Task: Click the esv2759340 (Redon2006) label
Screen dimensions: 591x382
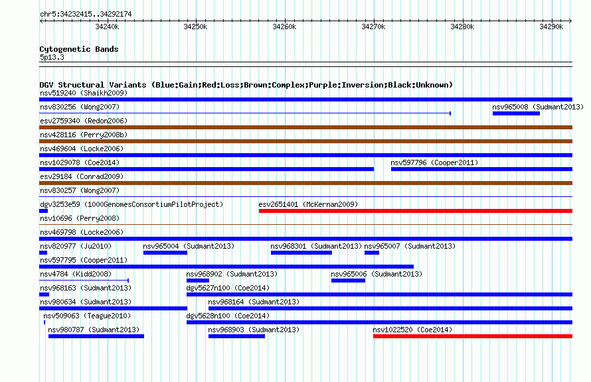Action: coord(84,121)
